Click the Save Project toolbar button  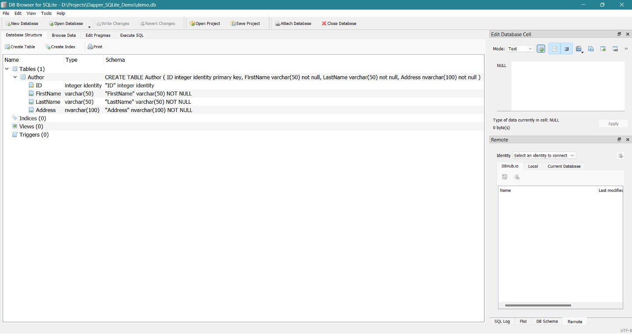[x=245, y=24]
